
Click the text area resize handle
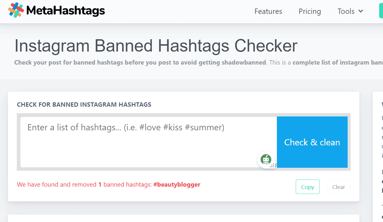click(273, 165)
